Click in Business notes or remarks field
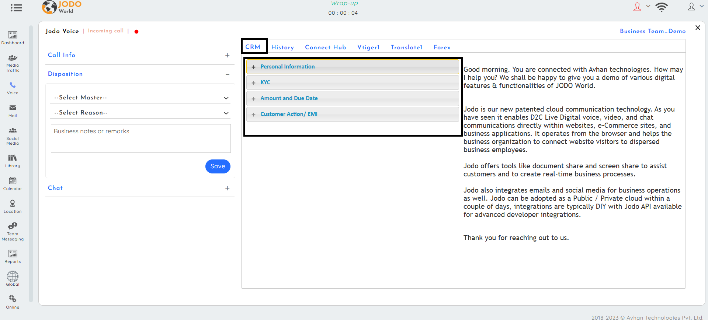 (x=141, y=138)
